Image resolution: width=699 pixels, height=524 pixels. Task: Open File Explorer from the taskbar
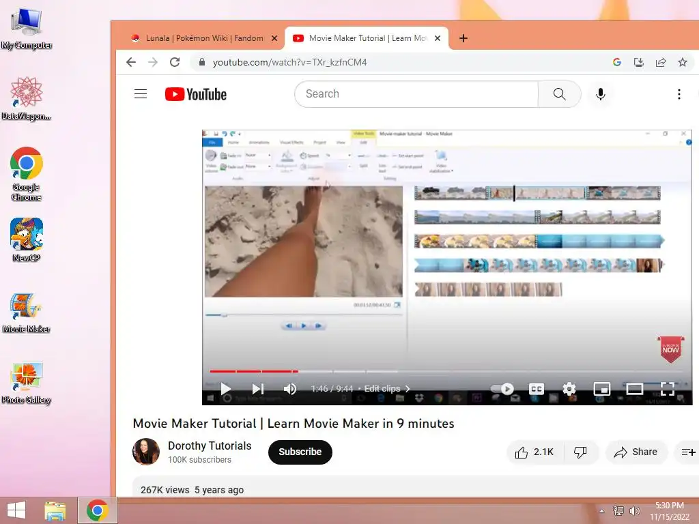(x=55, y=510)
